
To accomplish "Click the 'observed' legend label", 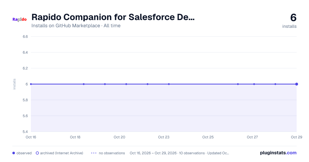I will pyautogui.click(x=24, y=153).
